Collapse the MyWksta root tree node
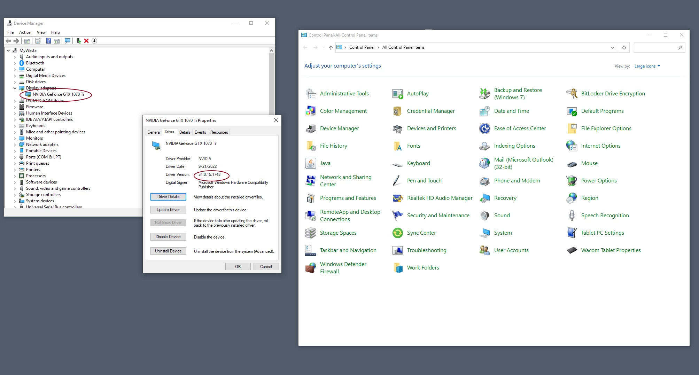The image size is (699, 375). (x=8, y=50)
